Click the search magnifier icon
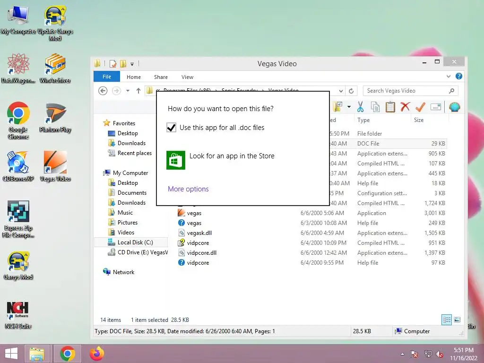Viewport: 484px width, 363px height. pos(451,91)
